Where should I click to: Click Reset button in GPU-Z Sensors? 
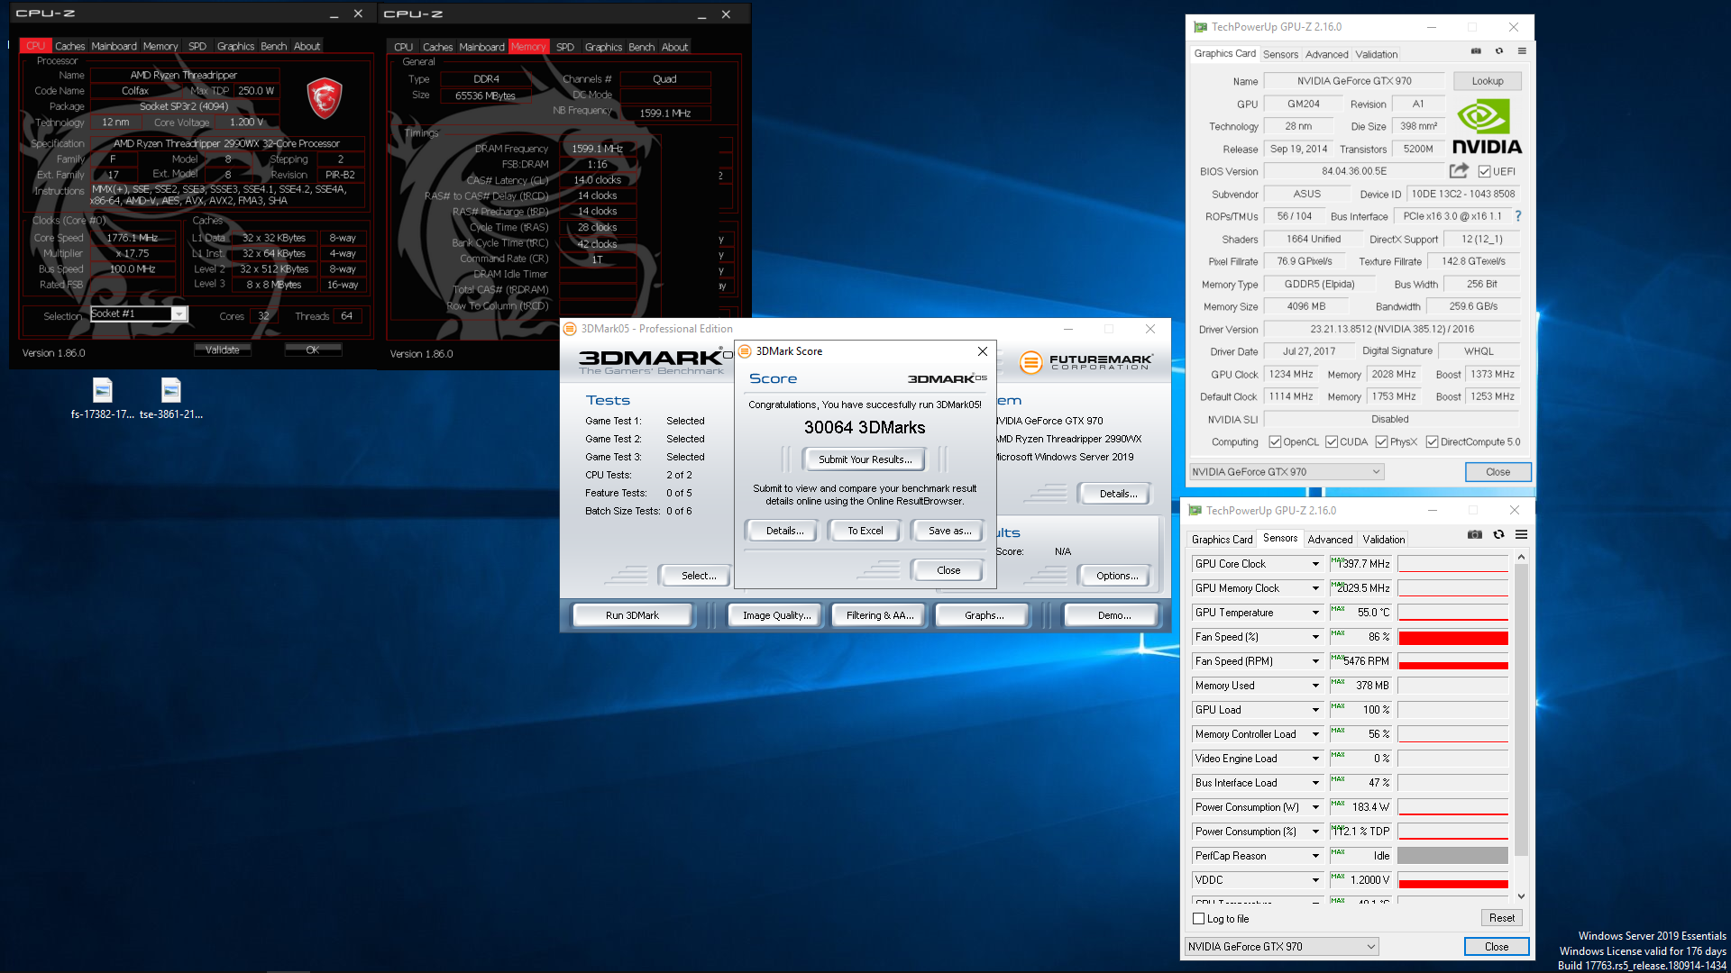pyautogui.click(x=1501, y=918)
